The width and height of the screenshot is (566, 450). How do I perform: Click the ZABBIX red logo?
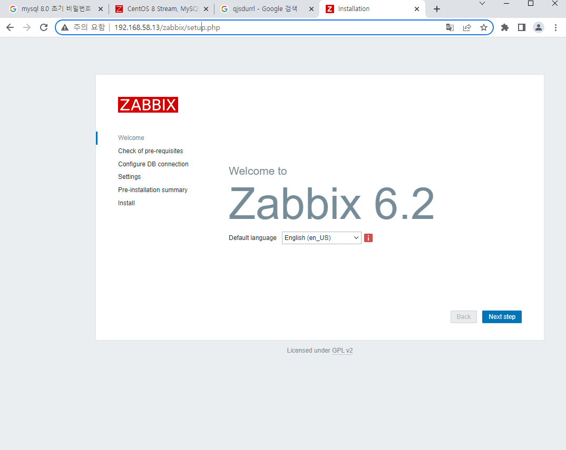coord(148,105)
